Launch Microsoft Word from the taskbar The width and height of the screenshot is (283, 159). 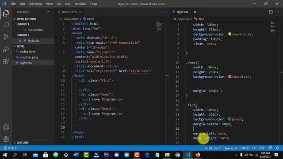76,155
